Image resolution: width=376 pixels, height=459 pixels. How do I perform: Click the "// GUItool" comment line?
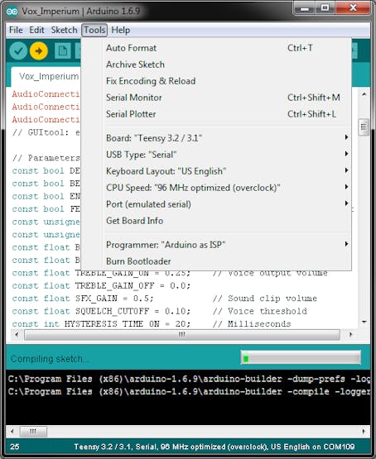point(46,132)
